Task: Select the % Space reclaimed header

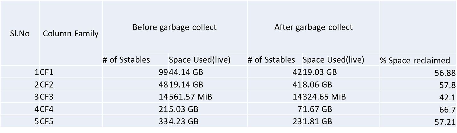Action: click(415, 60)
